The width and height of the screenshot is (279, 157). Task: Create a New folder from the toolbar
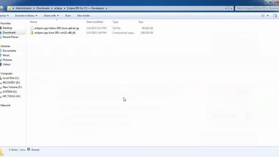pyautogui.click(x=84, y=16)
